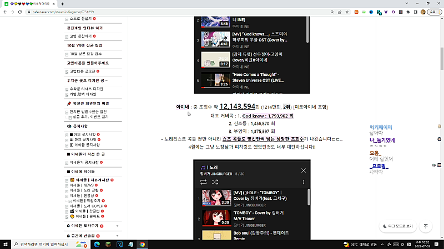
Task: Click page vertical scrollbar thumb
Action: click(442, 59)
